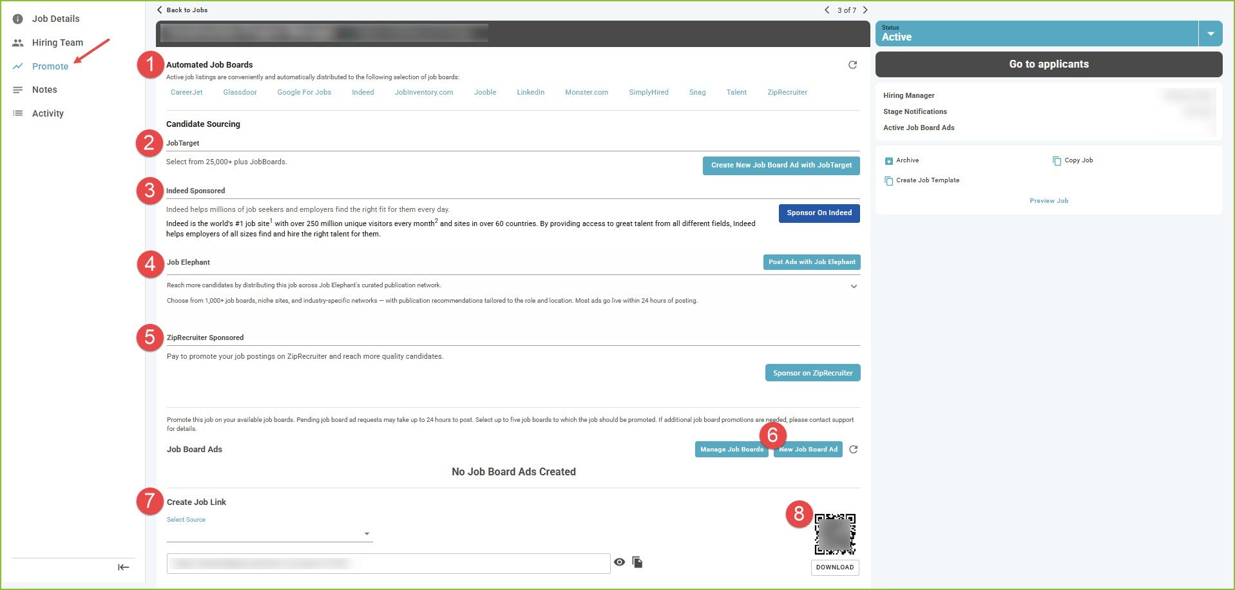Open the Preview Job link
This screenshot has width=1235, height=590.
click(x=1048, y=201)
